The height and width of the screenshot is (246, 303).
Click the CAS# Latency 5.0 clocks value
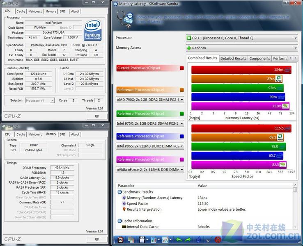click(x=62, y=178)
